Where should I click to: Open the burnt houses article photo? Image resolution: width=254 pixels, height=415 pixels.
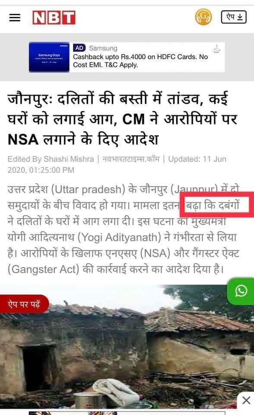[127, 346]
